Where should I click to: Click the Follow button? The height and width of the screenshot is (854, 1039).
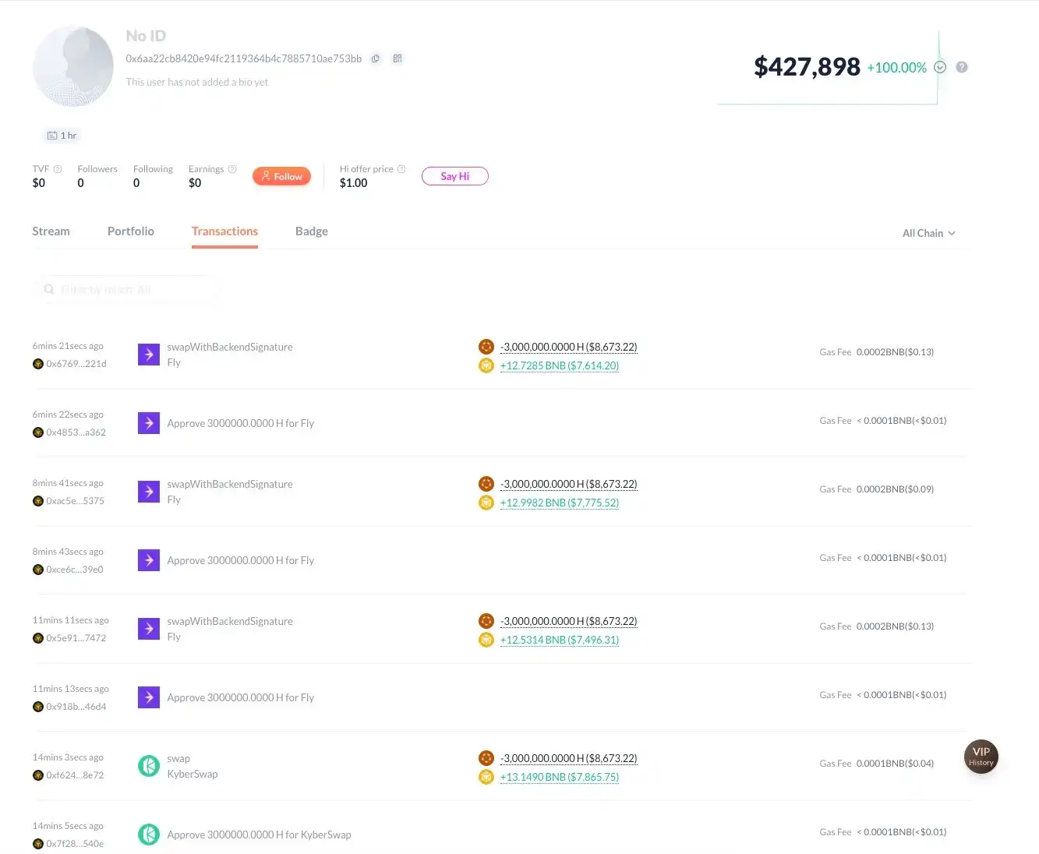281,176
